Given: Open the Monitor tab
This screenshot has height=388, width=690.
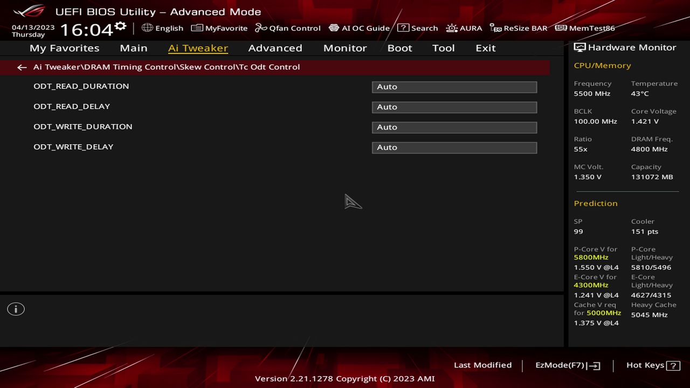Looking at the screenshot, I should (345, 48).
